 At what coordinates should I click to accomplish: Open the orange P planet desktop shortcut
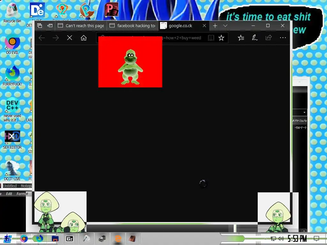87,10
